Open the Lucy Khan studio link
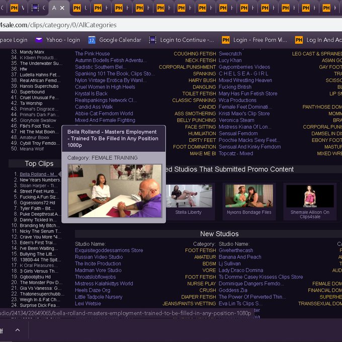 230,60
